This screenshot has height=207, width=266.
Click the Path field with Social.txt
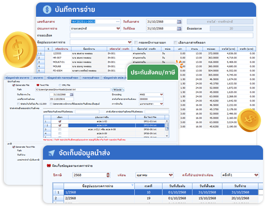coord(73,90)
